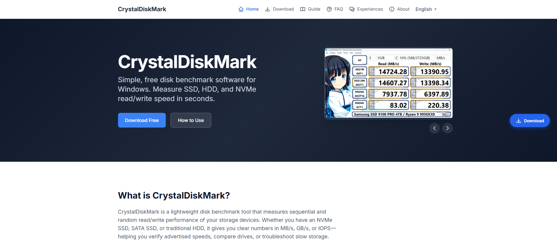Click the 'Simple, free disk benchmark software' tagline
Image resolution: width=557 pixels, height=241 pixels.
[187, 89]
